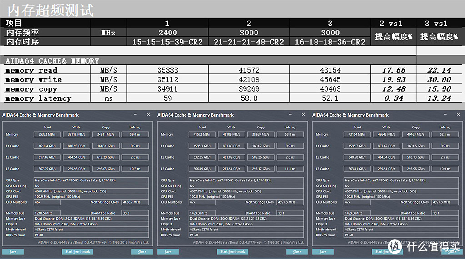This screenshot has height=259, width=465.
Task: Select the 58.8 ns memory latency field
Action: pyautogui.click(x=290, y=134)
